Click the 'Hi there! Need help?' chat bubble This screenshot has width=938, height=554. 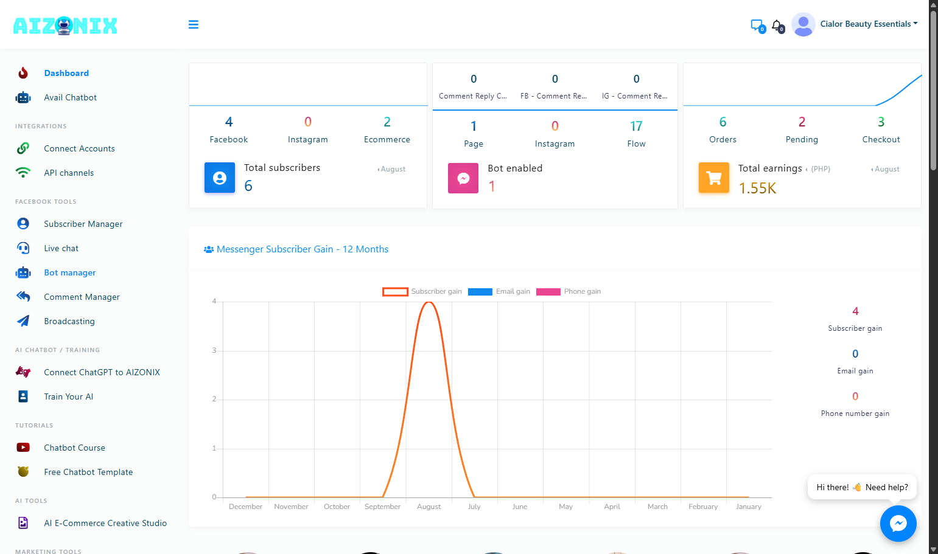coord(862,487)
